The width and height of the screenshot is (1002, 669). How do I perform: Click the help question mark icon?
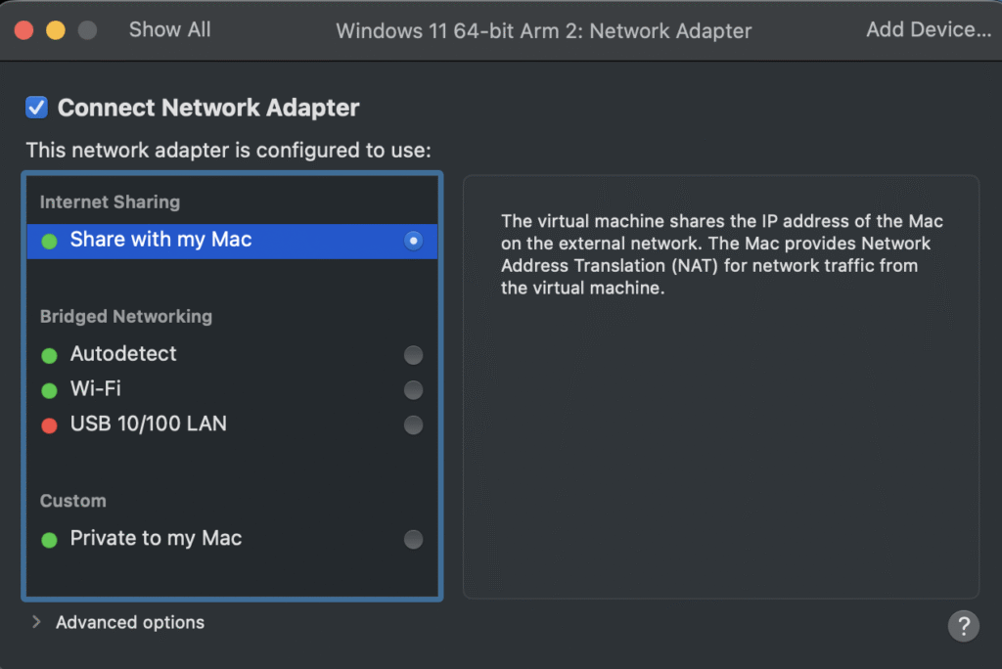click(x=963, y=626)
